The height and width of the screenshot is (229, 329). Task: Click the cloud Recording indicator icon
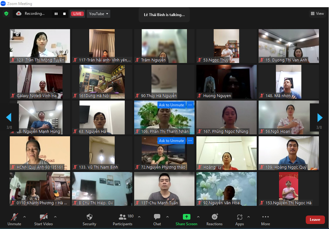pyautogui.click(x=19, y=13)
